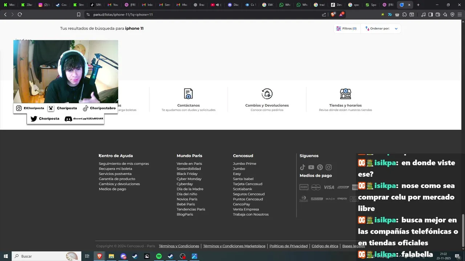Open the Pinterest icon under Síguenos
Screen dimensions: 465x261
click(x=320, y=167)
